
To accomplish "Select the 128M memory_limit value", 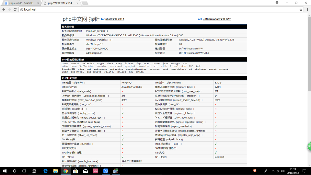I will point(218,87).
